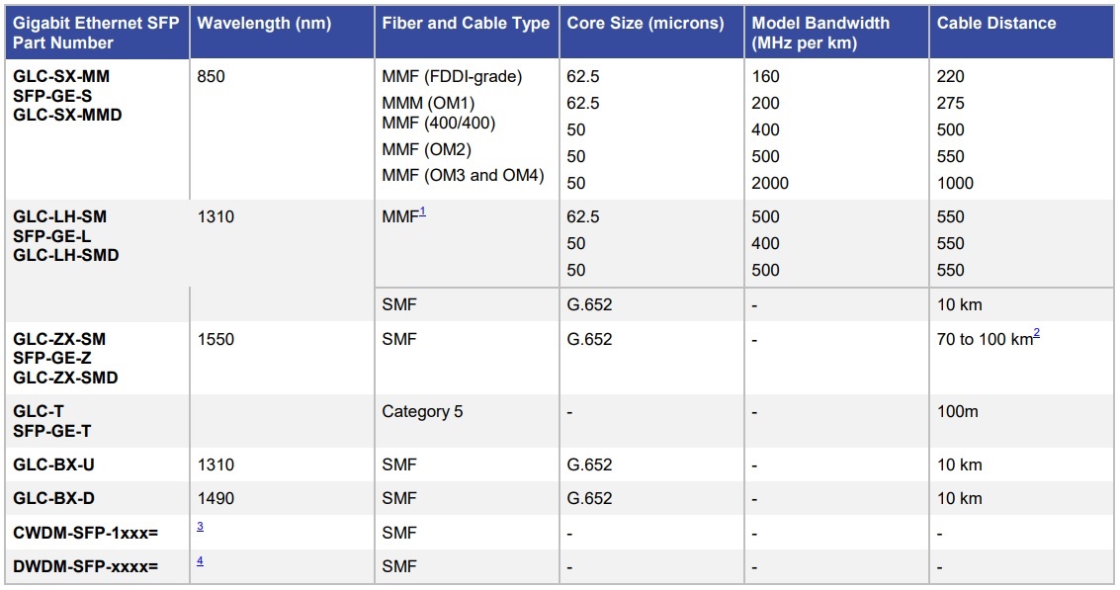
Task: Open footnote 1 link beside MMF
Action: coord(423,211)
